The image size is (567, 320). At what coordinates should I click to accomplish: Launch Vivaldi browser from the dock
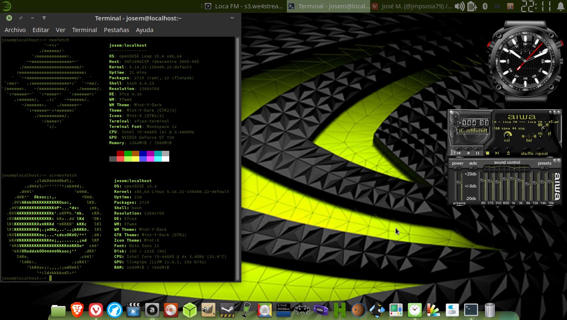point(96,310)
